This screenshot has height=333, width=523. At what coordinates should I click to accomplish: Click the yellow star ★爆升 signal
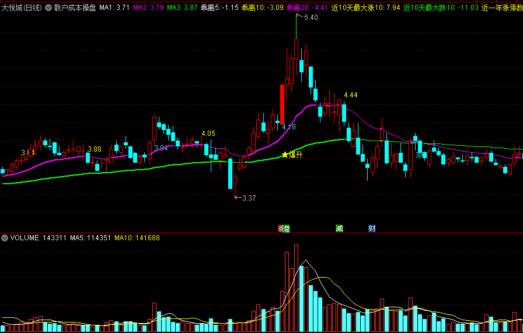point(292,155)
